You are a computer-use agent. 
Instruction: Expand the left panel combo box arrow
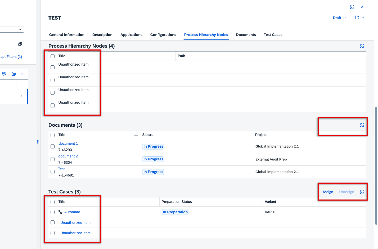[20, 29]
